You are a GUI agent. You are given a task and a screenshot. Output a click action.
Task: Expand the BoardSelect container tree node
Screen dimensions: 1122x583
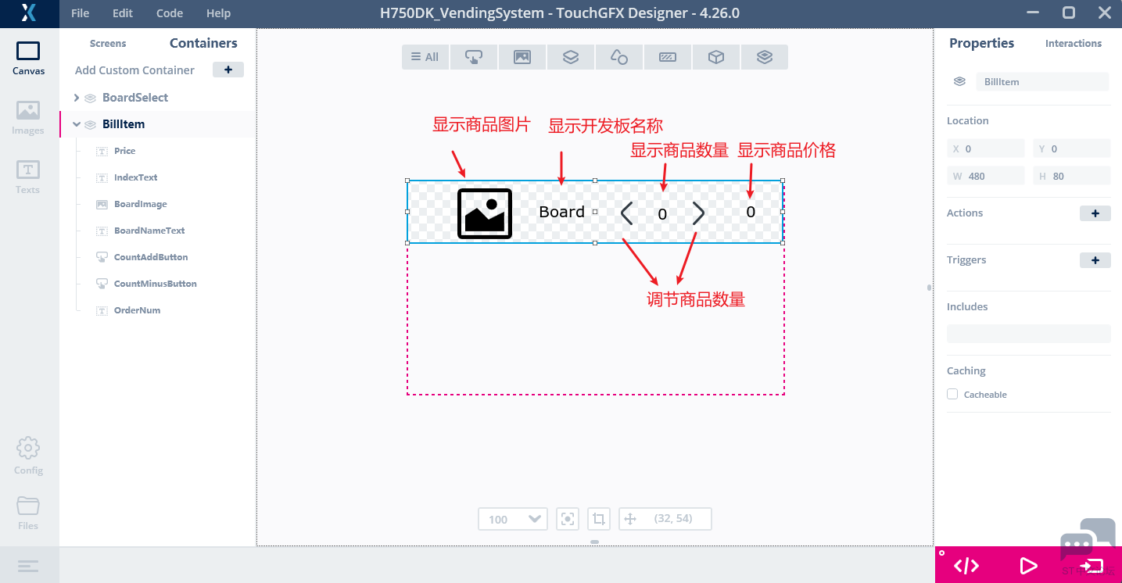click(77, 98)
